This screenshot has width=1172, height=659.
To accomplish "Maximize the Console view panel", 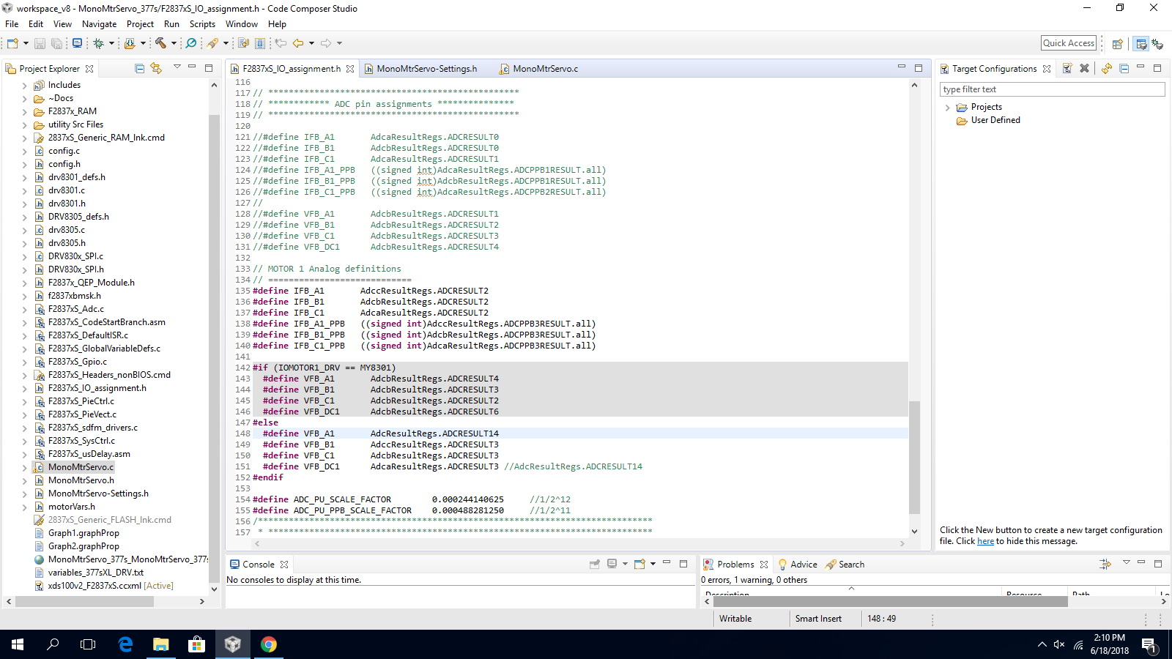I will click(683, 563).
